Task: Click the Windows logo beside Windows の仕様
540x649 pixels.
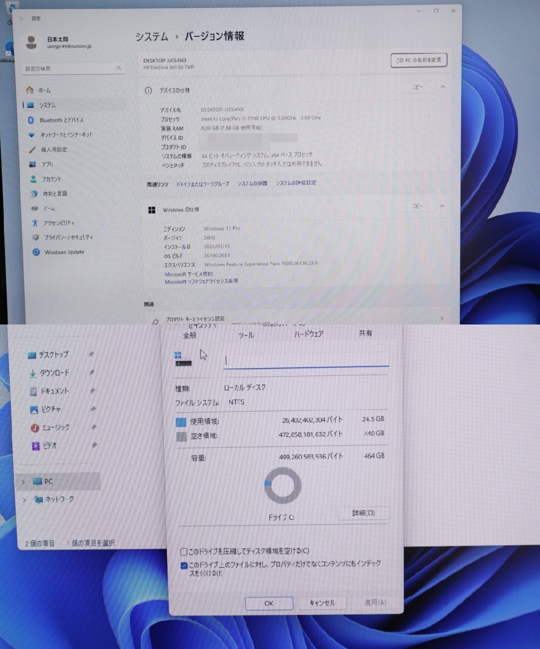Action: 151,209
